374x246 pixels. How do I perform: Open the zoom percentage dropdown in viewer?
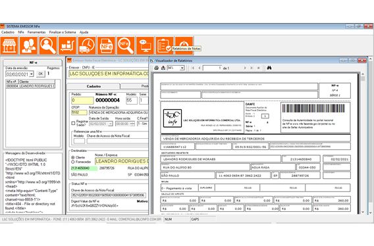[182, 68]
